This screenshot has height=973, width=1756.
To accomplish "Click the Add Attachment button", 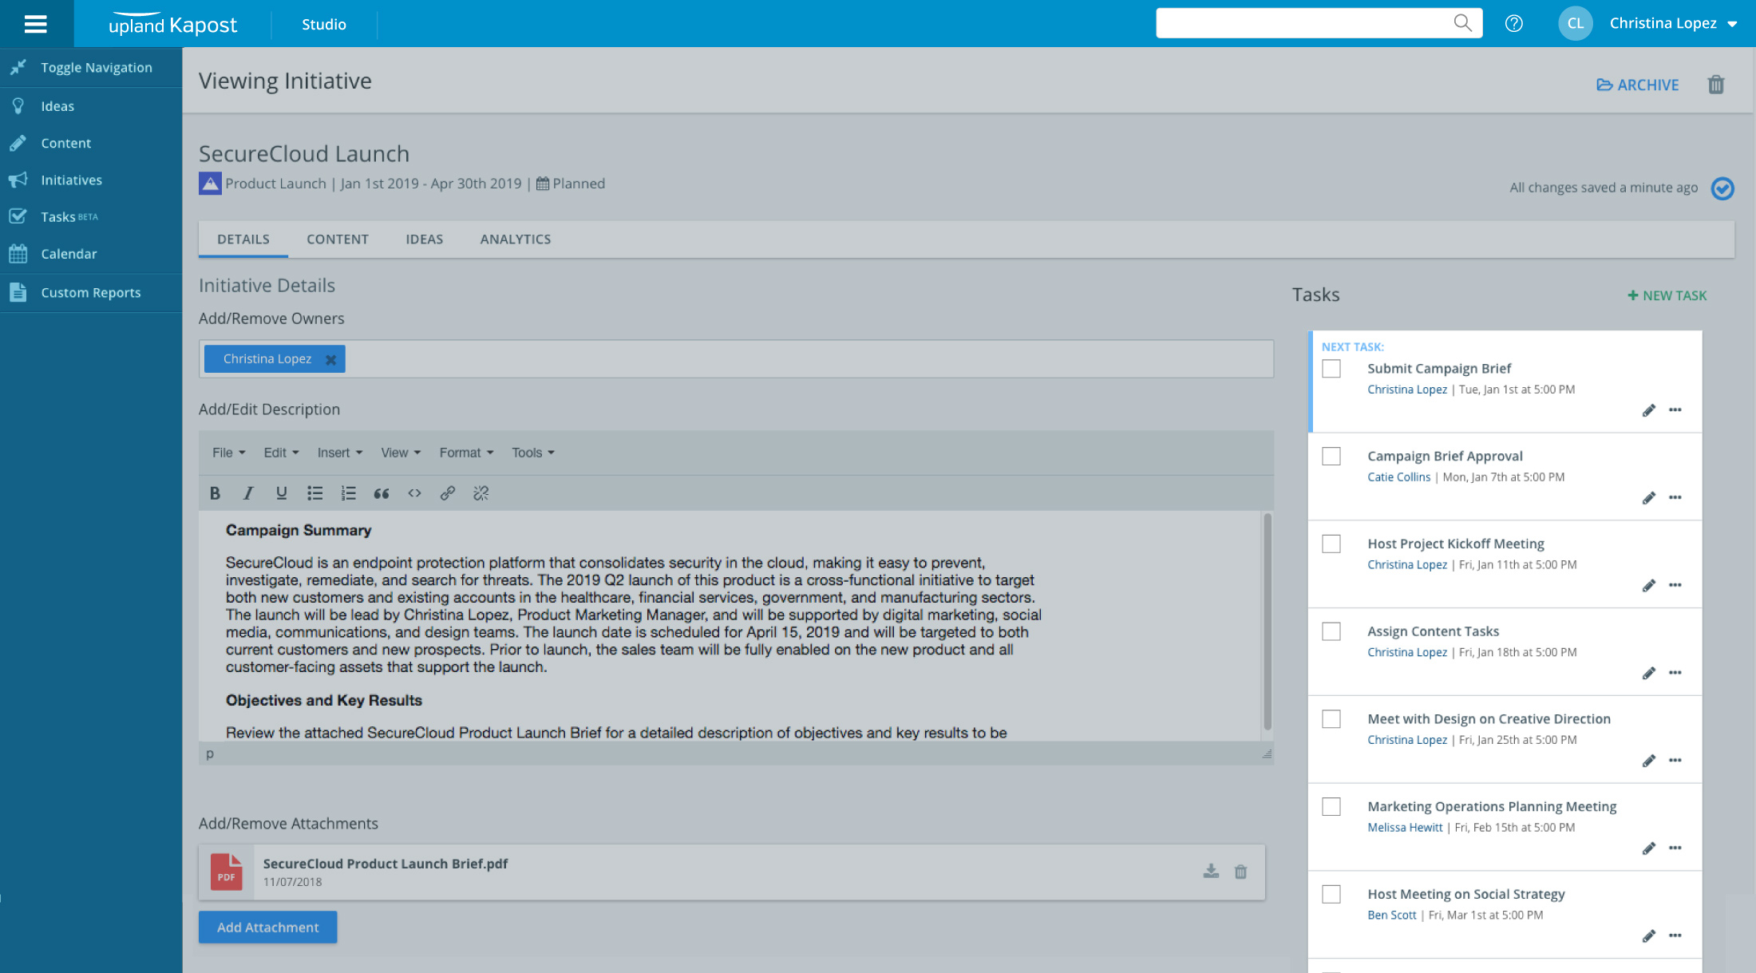I will click(x=267, y=928).
